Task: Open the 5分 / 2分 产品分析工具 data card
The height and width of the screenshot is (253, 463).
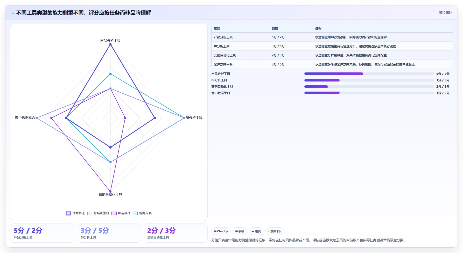Action: point(42,233)
